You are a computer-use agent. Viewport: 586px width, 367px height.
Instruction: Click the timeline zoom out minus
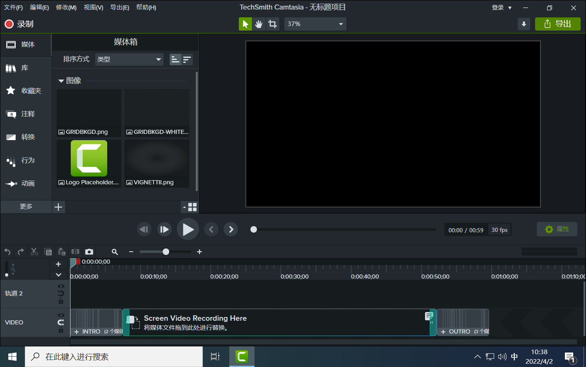click(x=131, y=252)
